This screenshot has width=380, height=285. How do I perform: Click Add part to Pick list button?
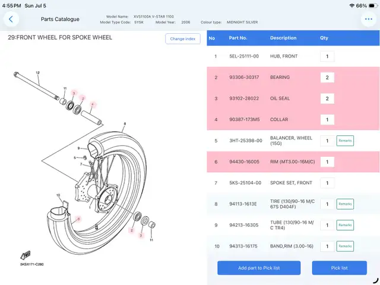click(259, 268)
